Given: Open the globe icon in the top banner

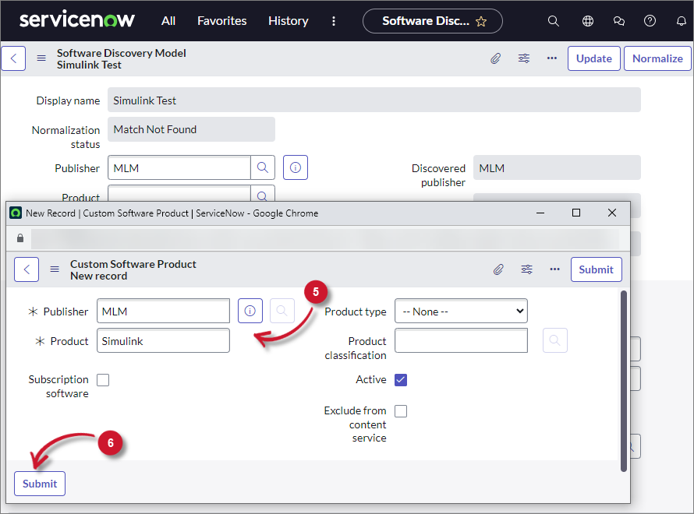Looking at the screenshot, I should 587,21.
